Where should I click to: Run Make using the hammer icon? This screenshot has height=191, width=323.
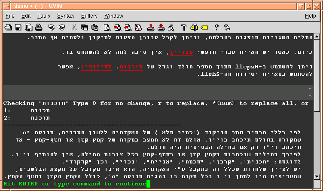coord(184,27)
